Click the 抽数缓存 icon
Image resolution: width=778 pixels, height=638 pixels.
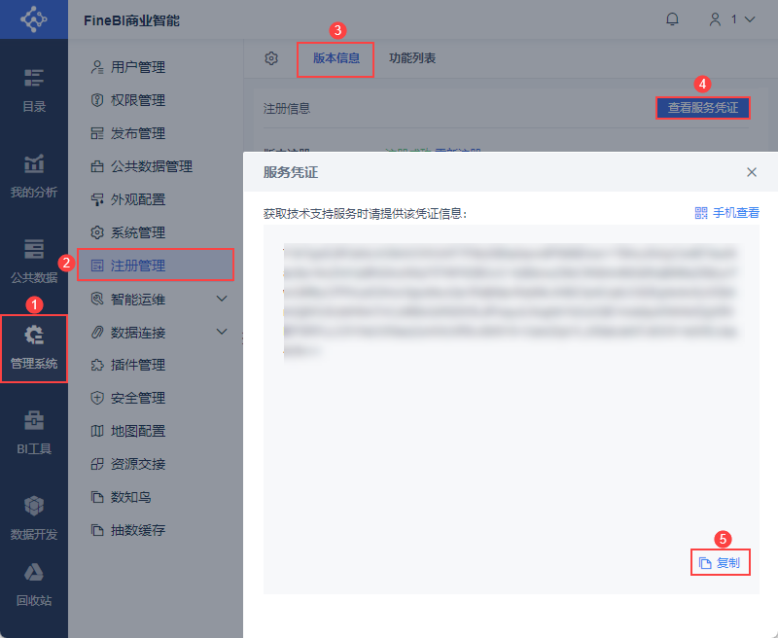point(97,530)
